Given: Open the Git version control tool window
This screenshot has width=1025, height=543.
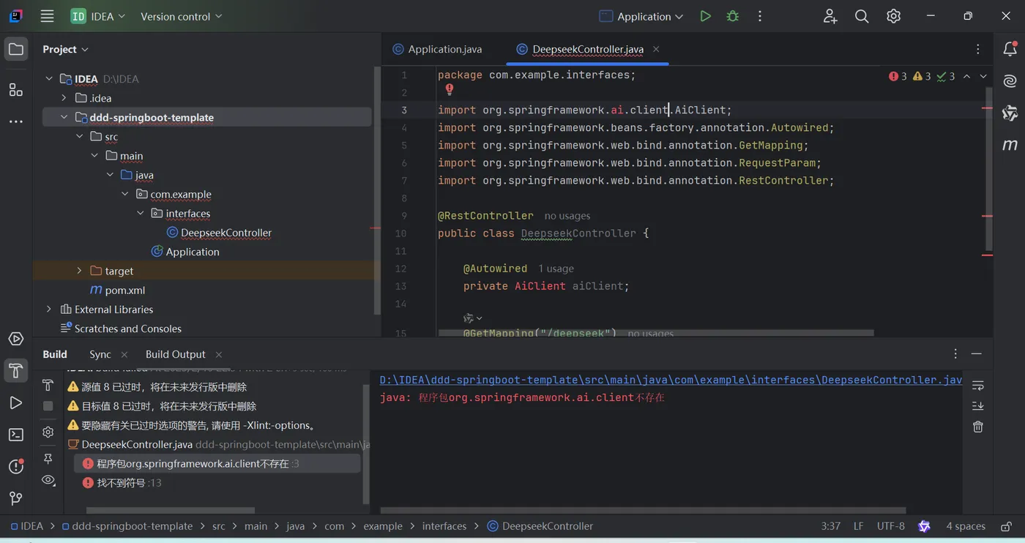Looking at the screenshot, I should [x=15, y=498].
